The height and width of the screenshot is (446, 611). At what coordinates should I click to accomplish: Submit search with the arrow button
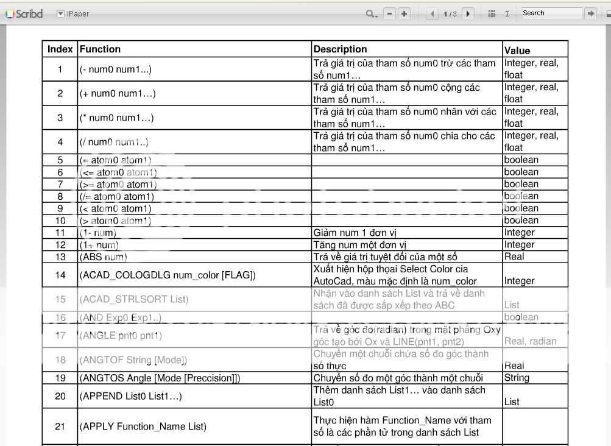coord(591,13)
